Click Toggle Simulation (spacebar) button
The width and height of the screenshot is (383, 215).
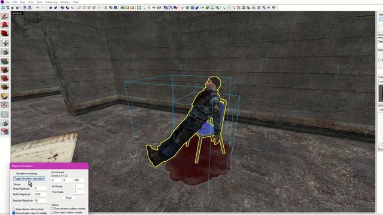coord(29,179)
